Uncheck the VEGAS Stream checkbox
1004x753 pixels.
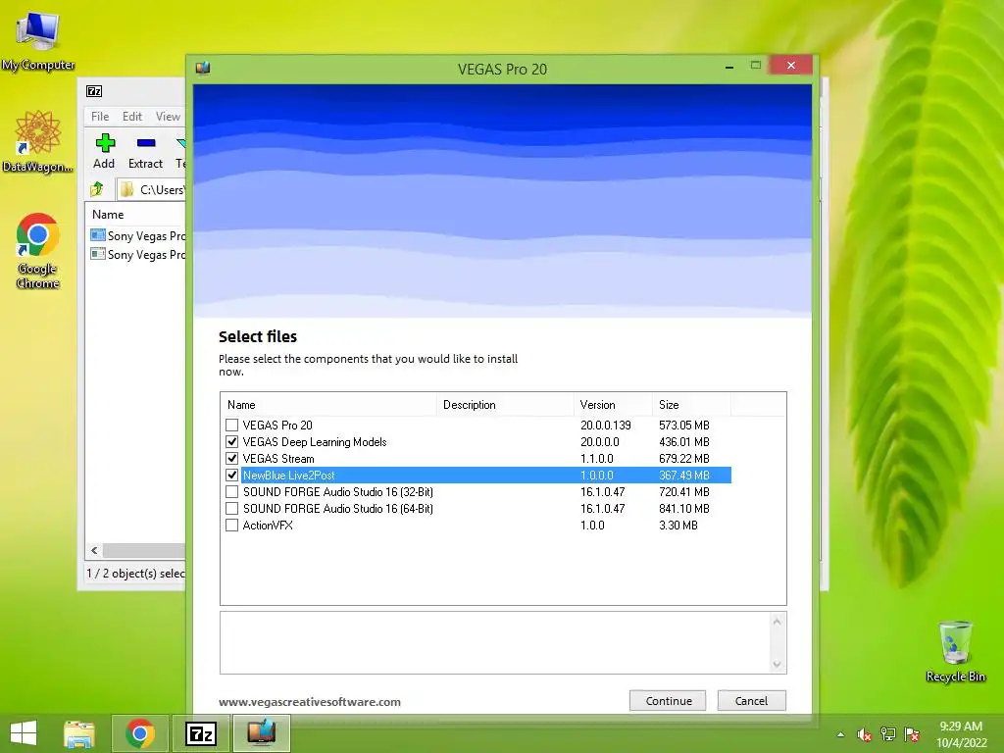click(x=231, y=459)
